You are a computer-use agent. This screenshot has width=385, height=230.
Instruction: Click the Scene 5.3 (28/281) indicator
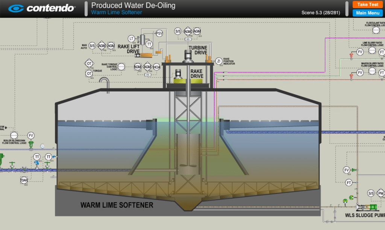click(321, 12)
